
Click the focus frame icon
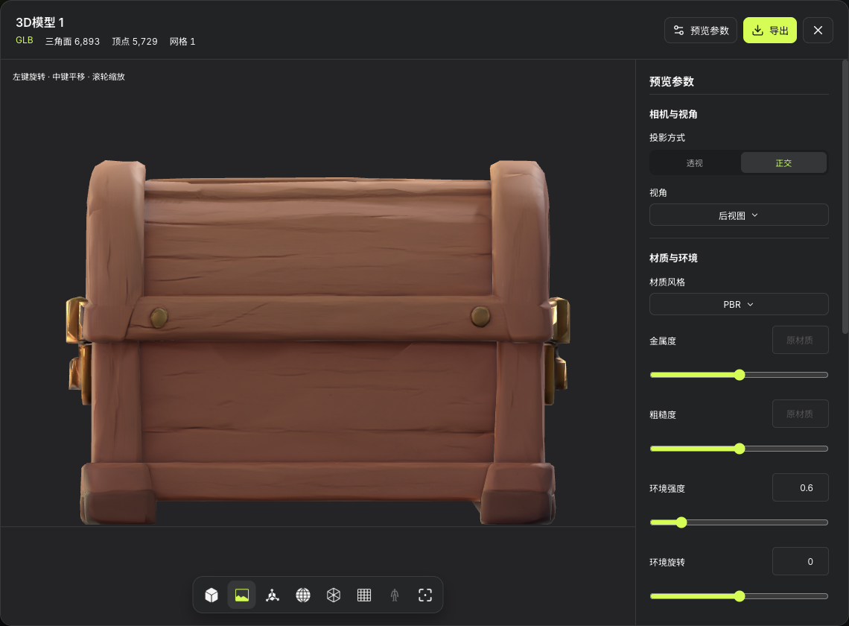[425, 595]
